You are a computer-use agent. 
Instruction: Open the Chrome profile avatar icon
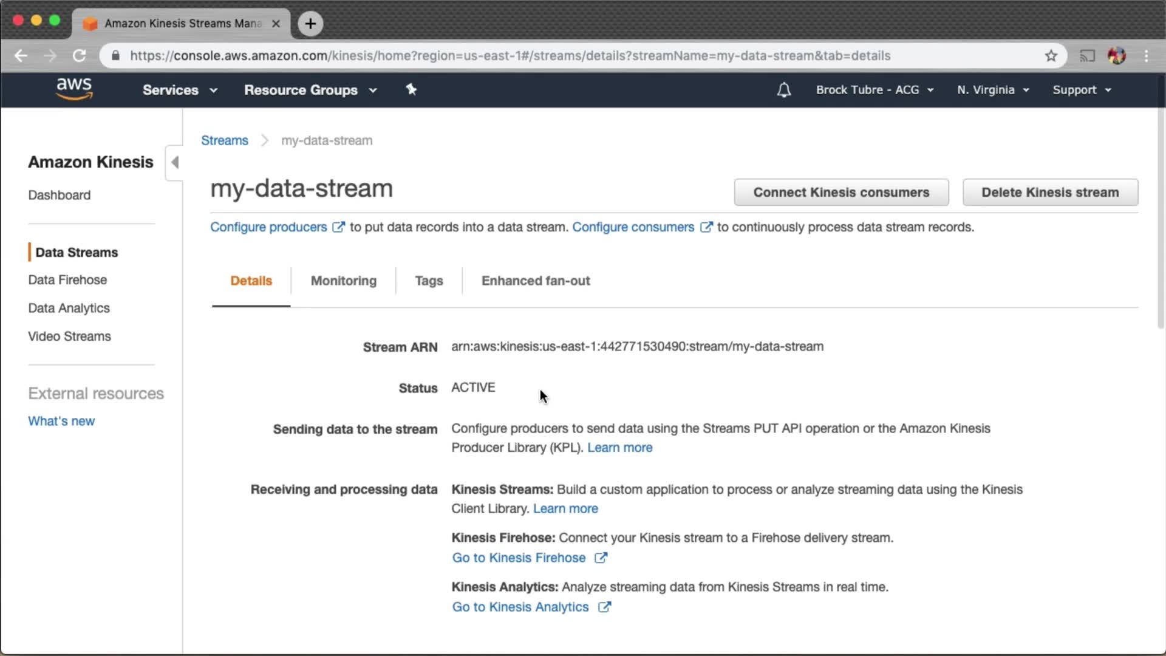point(1116,56)
